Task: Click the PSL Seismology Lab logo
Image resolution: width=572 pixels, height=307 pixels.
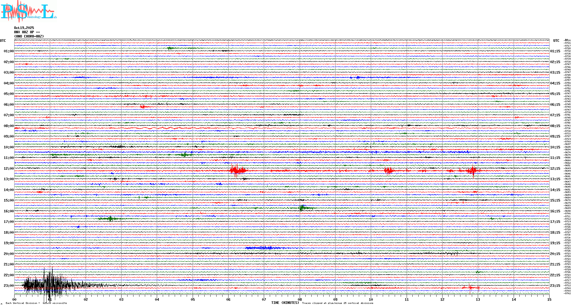Action: click(x=28, y=11)
